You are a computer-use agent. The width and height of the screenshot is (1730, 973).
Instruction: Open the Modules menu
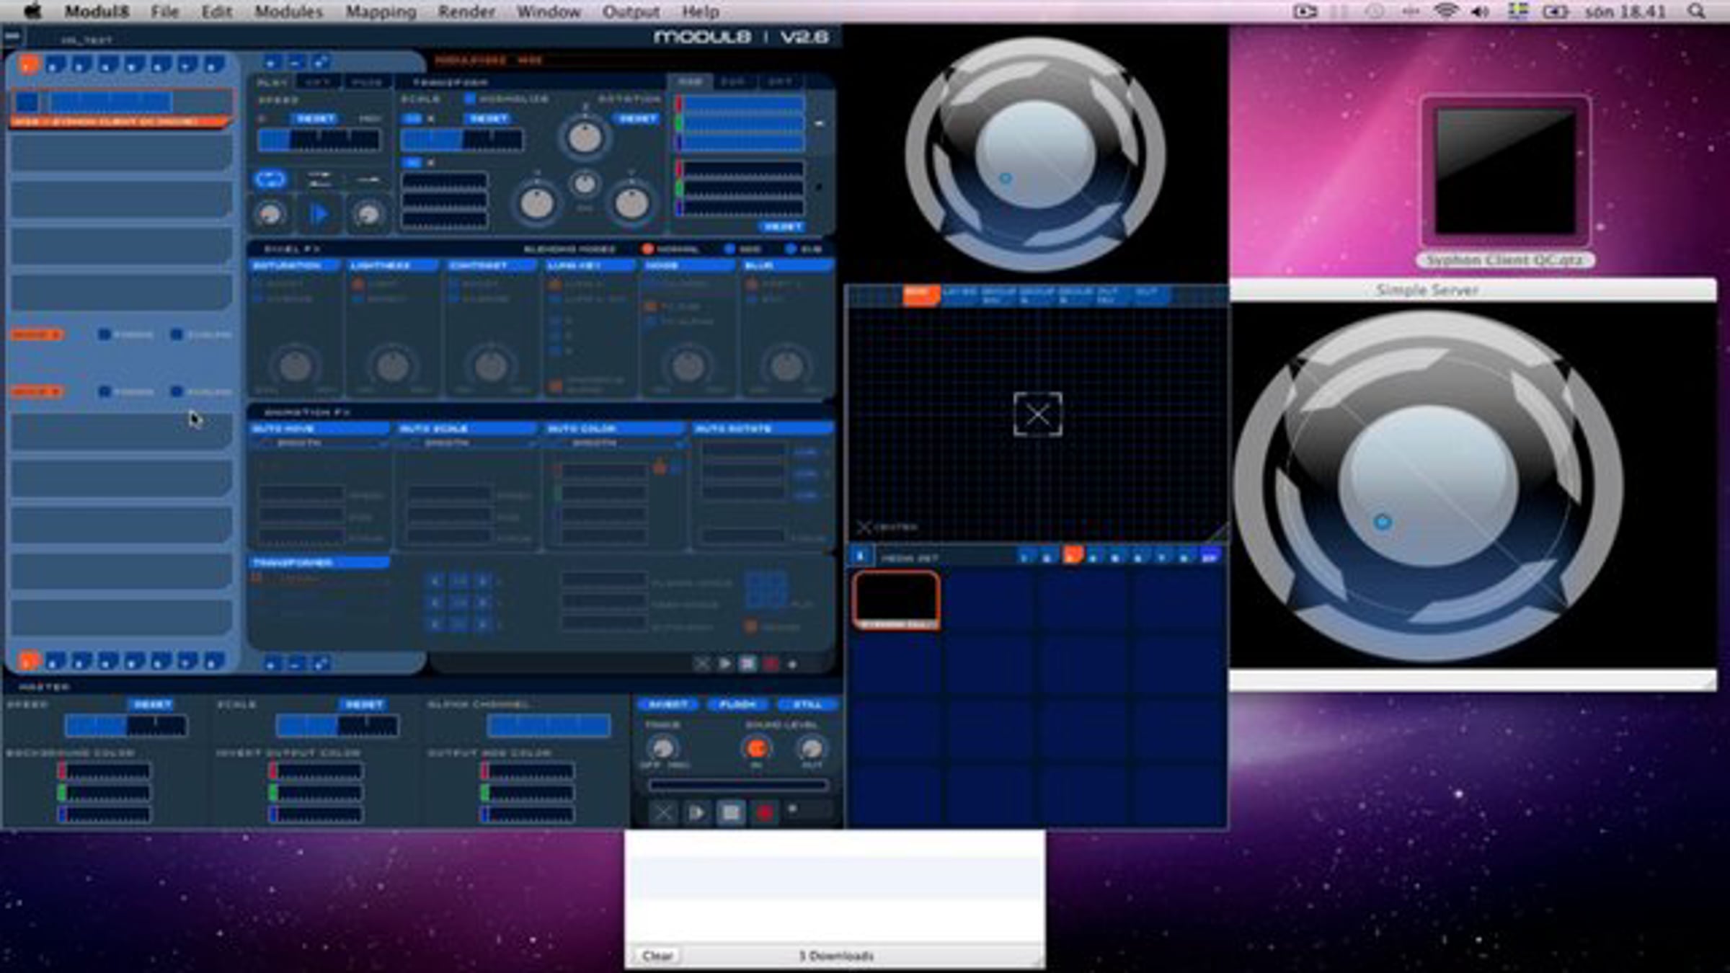coord(288,12)
